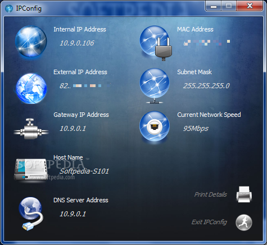Click the Host Name server icon
This screenshot has height=245, width=267.
point(31,169)
